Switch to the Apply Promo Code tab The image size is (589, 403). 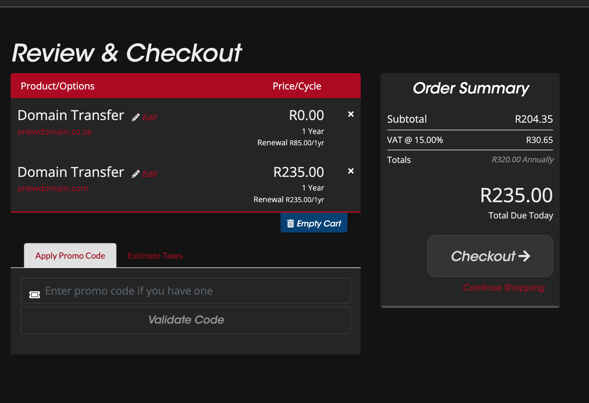(70, 256)
